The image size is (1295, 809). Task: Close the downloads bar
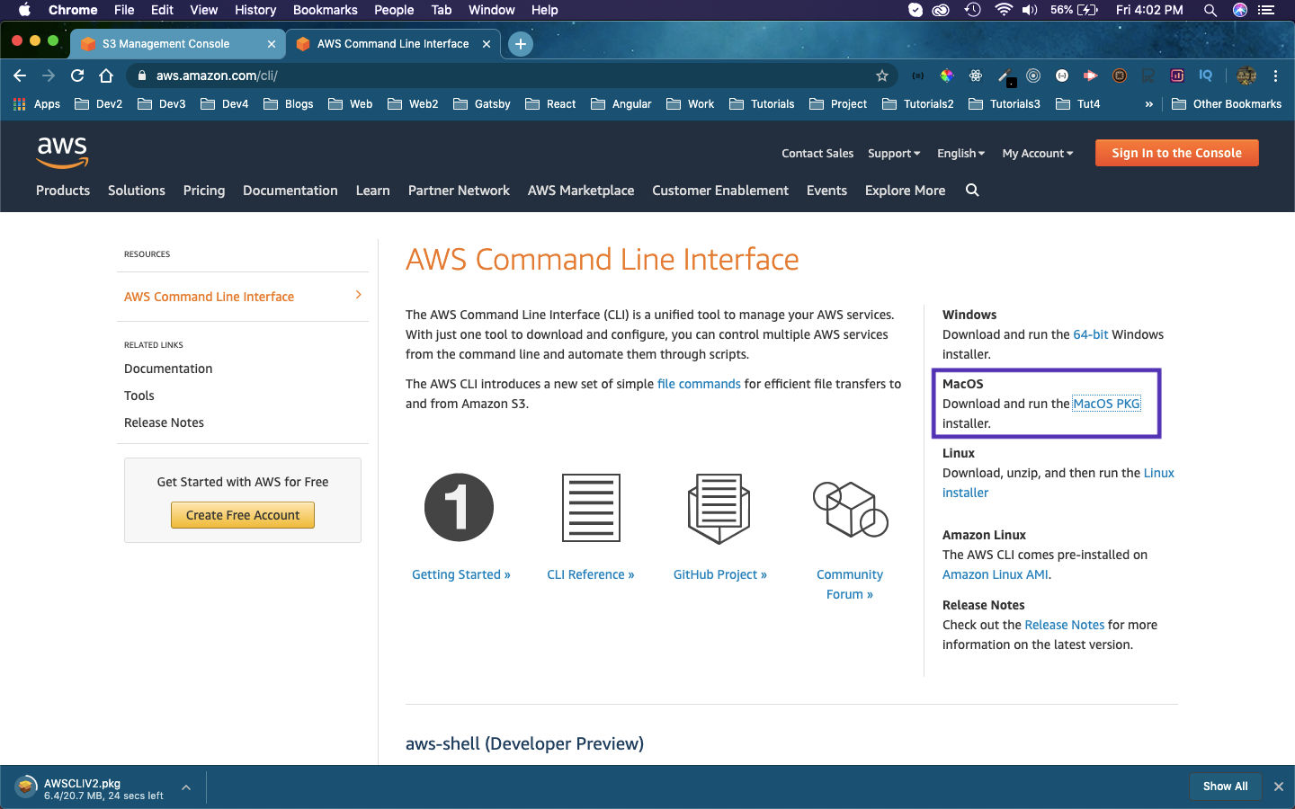tap(1279, 787)
